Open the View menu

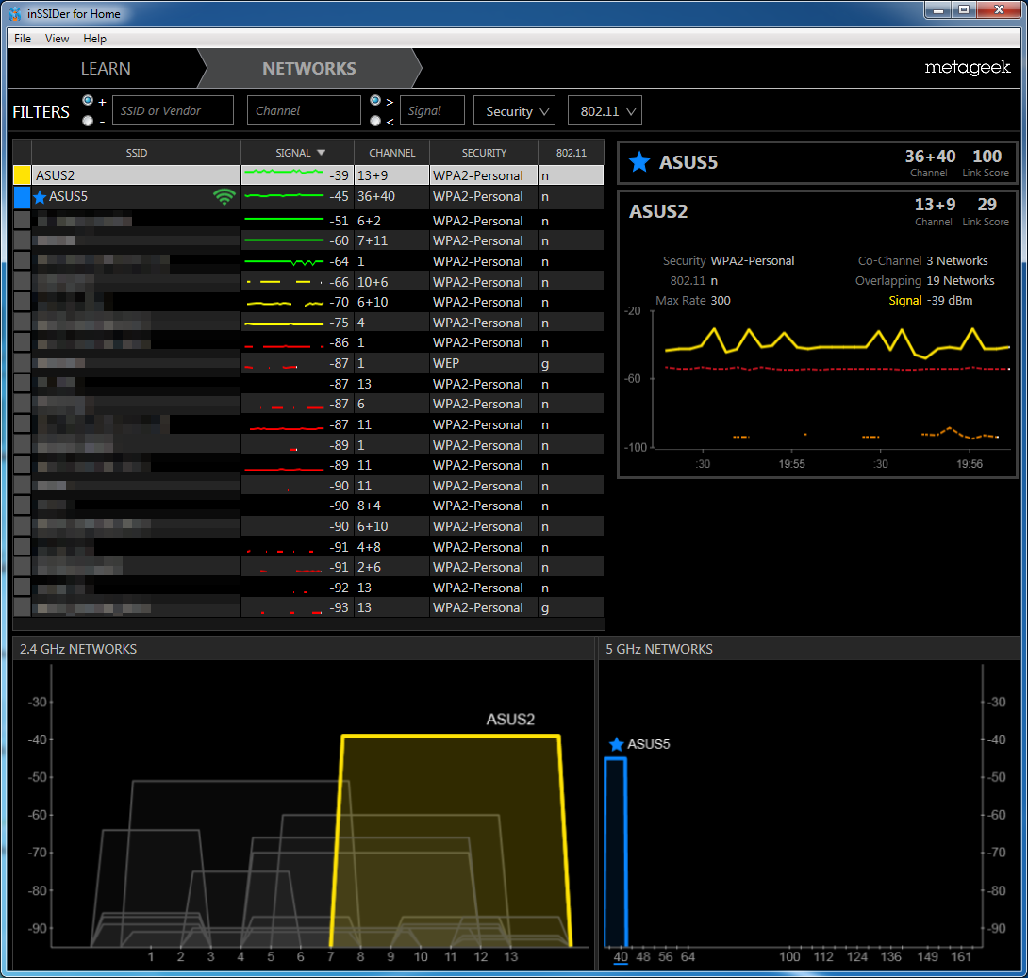coord(57,39)
